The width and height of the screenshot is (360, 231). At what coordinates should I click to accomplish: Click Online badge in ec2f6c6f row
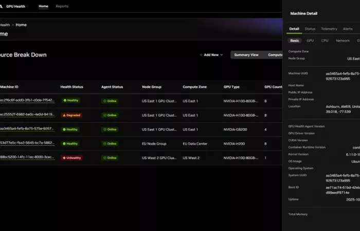click(110, 101)
